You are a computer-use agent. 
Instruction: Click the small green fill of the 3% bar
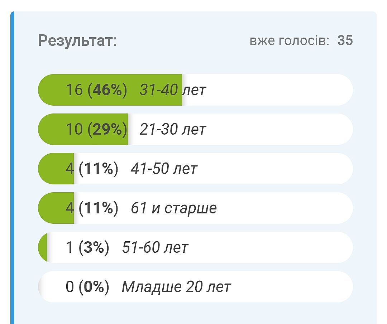click(x=43, y=247)
